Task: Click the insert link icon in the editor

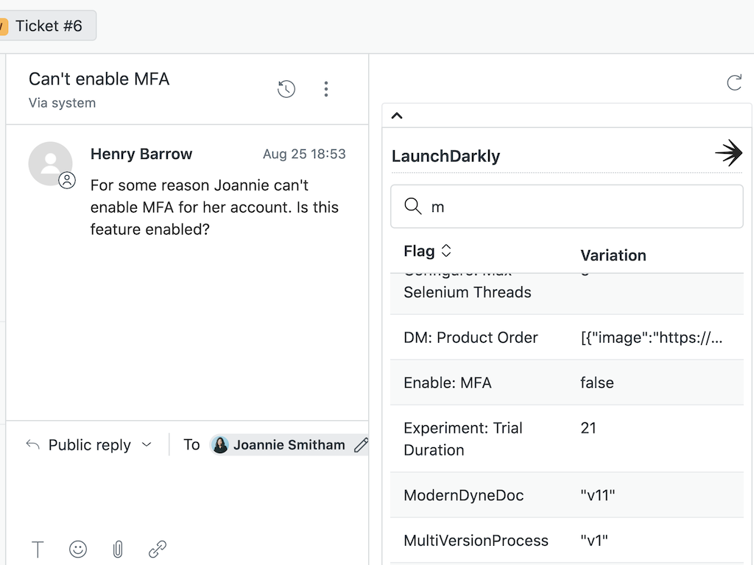Action: (x=157, y=549)
